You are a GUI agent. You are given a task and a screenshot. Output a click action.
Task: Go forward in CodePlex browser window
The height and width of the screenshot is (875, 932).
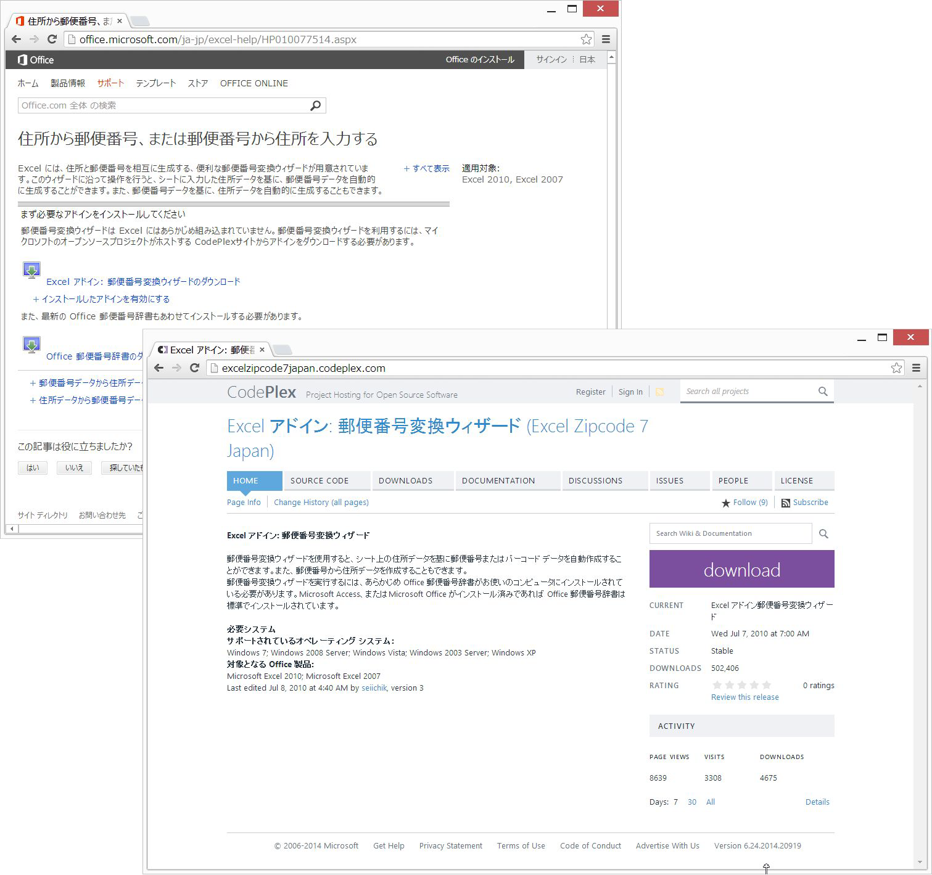[x=177, y=368]
